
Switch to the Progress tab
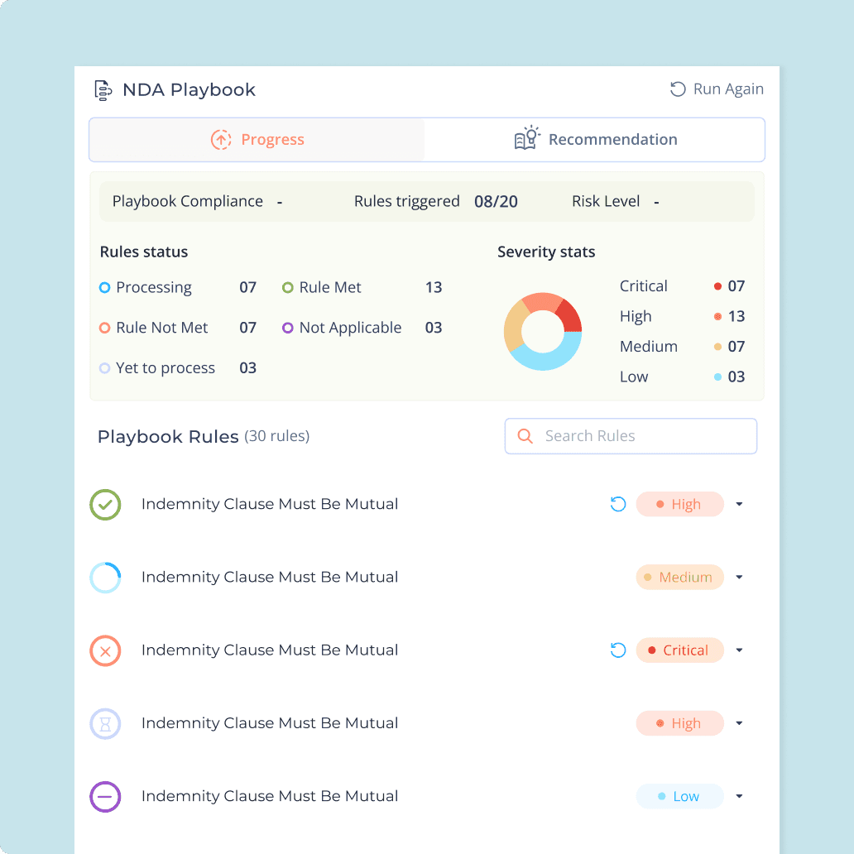pyautogui.click(x=257, y=139)
